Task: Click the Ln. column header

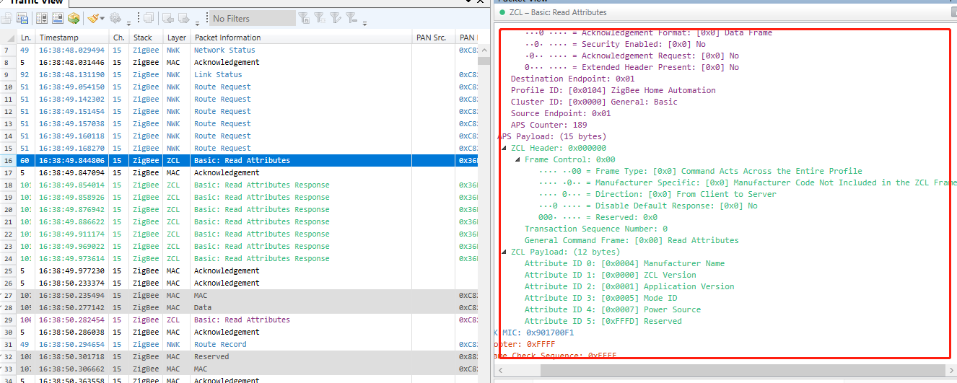Action: point(26,38)
